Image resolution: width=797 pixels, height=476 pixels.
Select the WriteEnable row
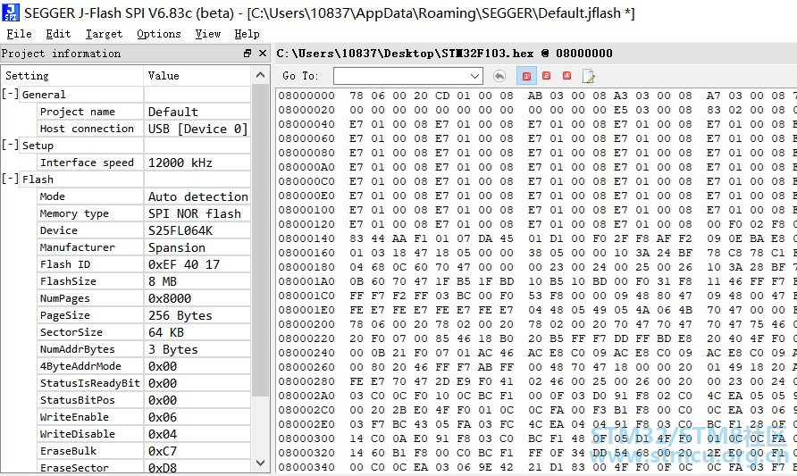[145, 417]
